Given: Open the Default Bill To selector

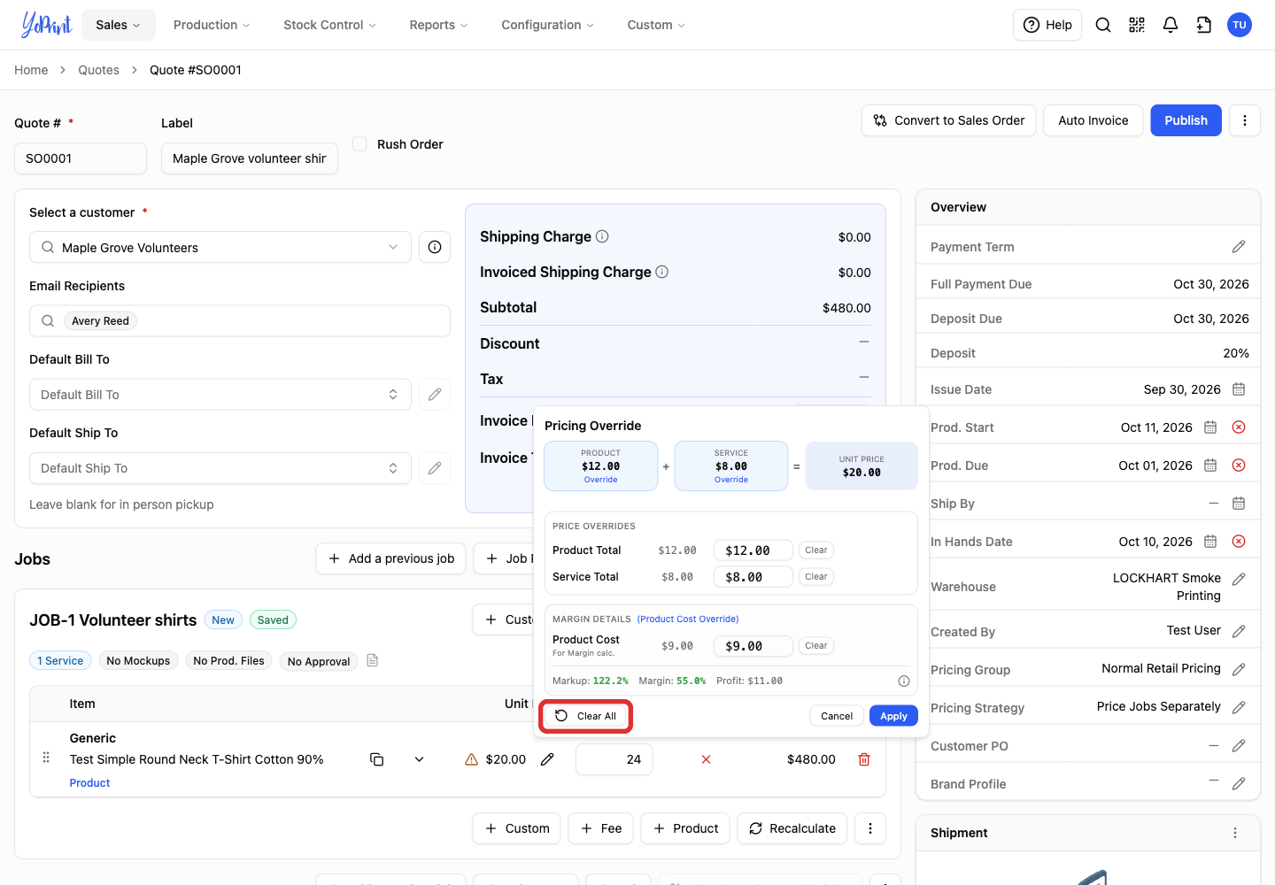Looking at the screenshot, I should click(x=220, y=395).
